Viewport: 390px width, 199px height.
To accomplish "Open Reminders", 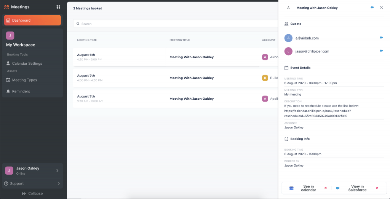I will [21, 91].
